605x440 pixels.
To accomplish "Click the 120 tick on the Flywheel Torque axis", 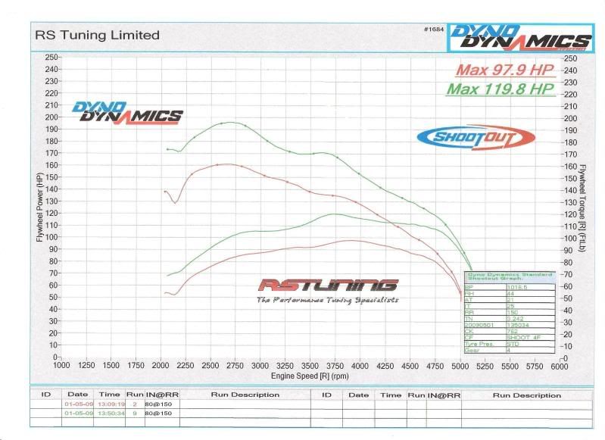I will [x=571, y=214].
